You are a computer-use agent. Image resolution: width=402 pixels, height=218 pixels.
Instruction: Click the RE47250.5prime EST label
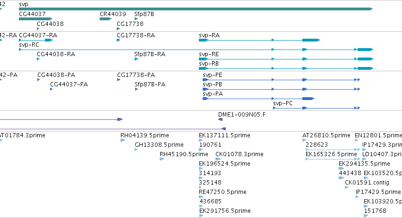pyautogui.click(x=222, y=192)
